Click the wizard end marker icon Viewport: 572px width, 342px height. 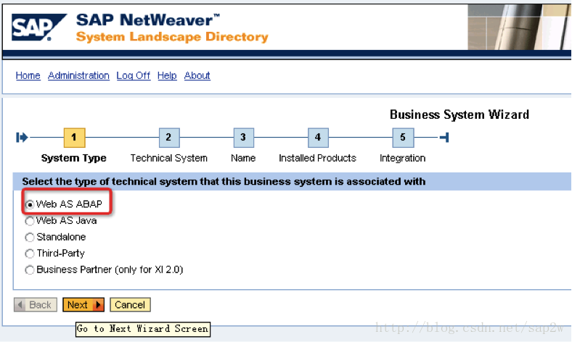444,138
